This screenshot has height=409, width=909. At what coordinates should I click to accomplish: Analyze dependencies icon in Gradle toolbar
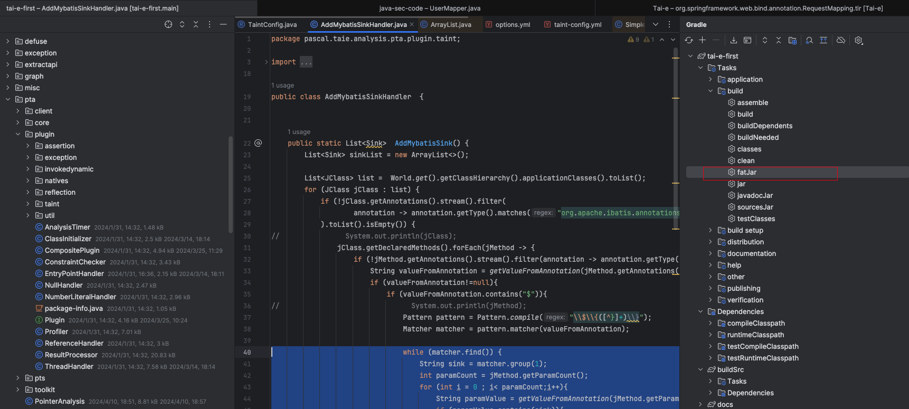pyautogui.click(x=809, y=40)
